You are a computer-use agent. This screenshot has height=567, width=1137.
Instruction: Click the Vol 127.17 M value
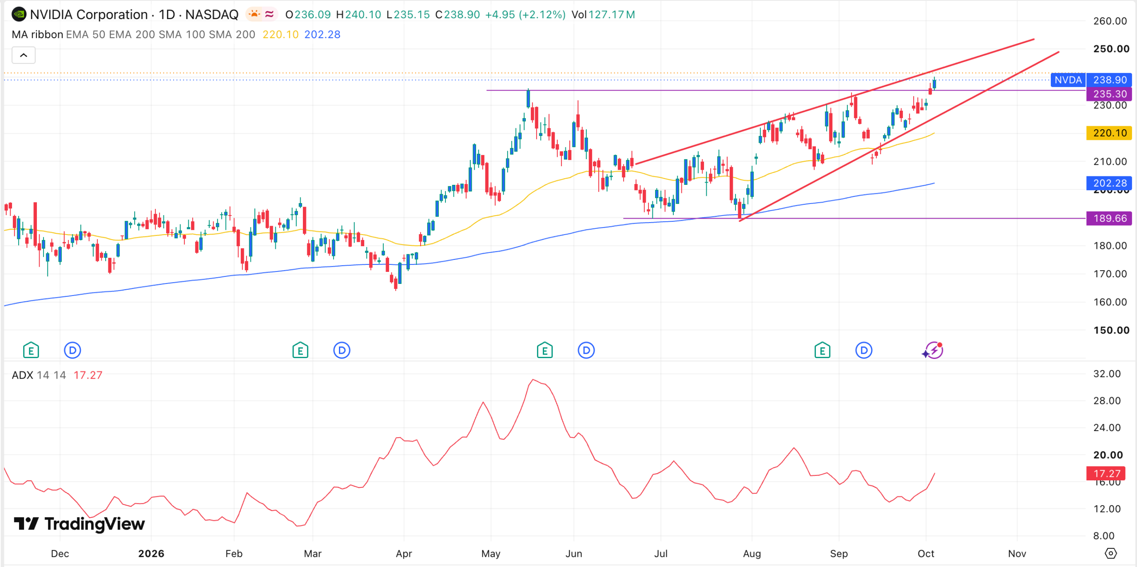coord(603,15)
